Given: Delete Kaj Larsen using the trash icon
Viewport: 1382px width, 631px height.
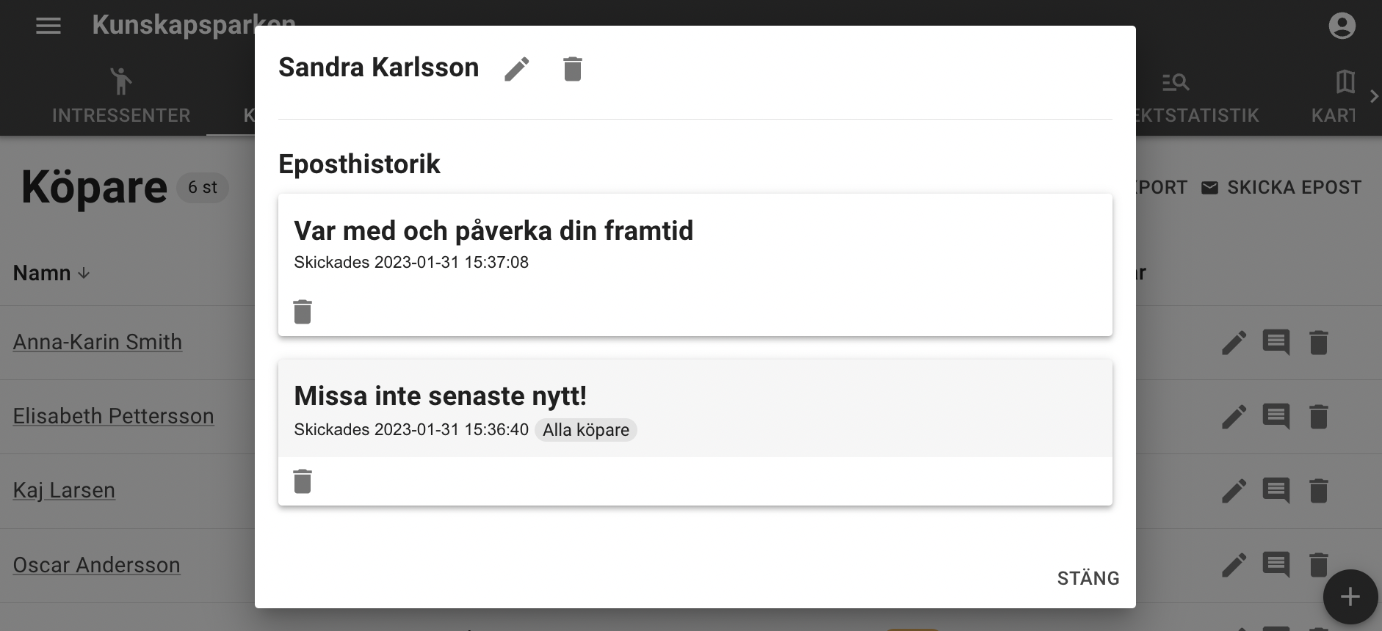Looking at the screenshot, I should coord(1318,491).
